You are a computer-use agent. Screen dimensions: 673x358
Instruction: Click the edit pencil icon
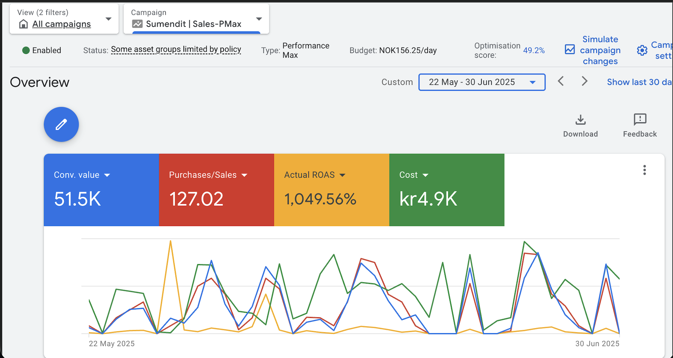(61, 124)
